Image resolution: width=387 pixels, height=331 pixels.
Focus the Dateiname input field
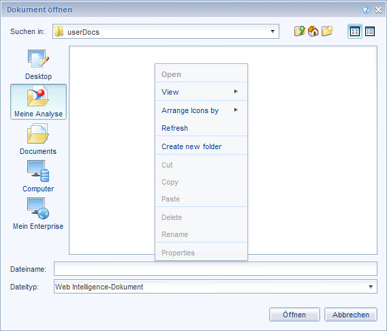click(215, 268)
